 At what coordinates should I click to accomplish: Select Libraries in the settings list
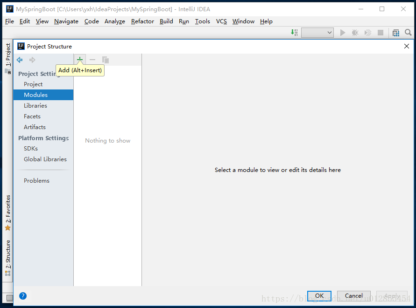coord(35,106)
